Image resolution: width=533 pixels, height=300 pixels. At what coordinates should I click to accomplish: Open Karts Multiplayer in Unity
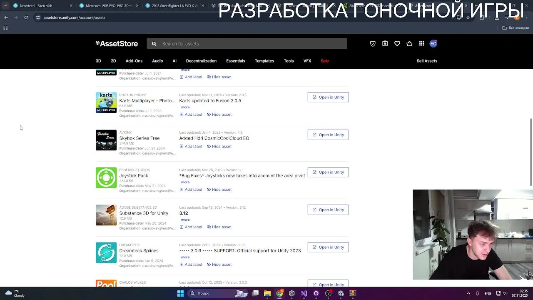[328, 97]
